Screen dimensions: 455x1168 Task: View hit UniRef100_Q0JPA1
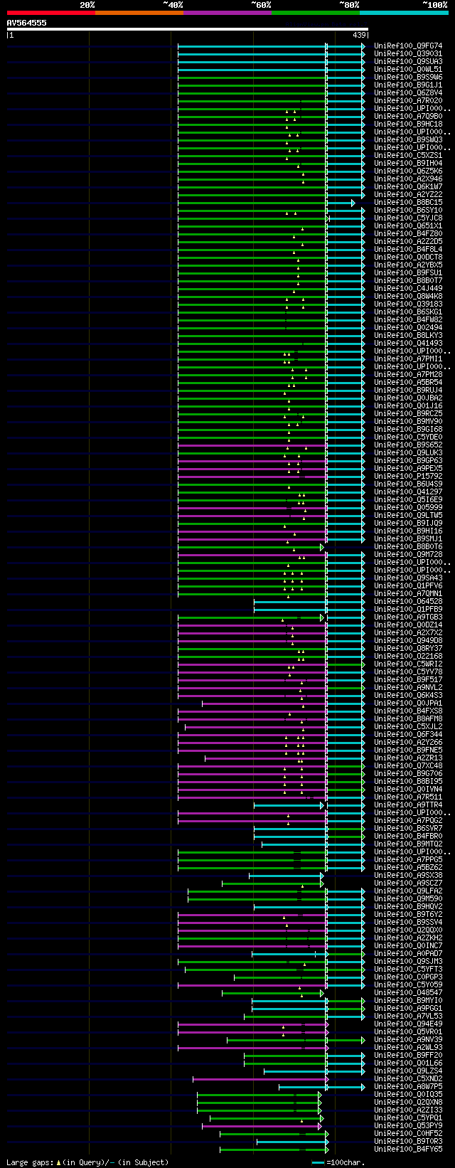(408, 704)
